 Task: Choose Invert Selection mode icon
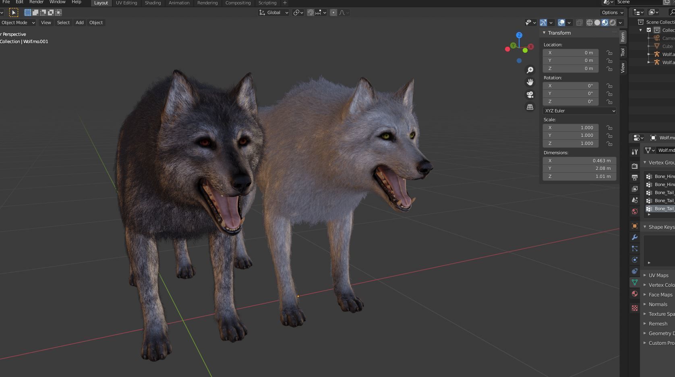tap(51, 12)
